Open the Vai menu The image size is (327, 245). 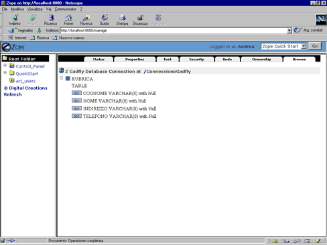click(48, 9)
